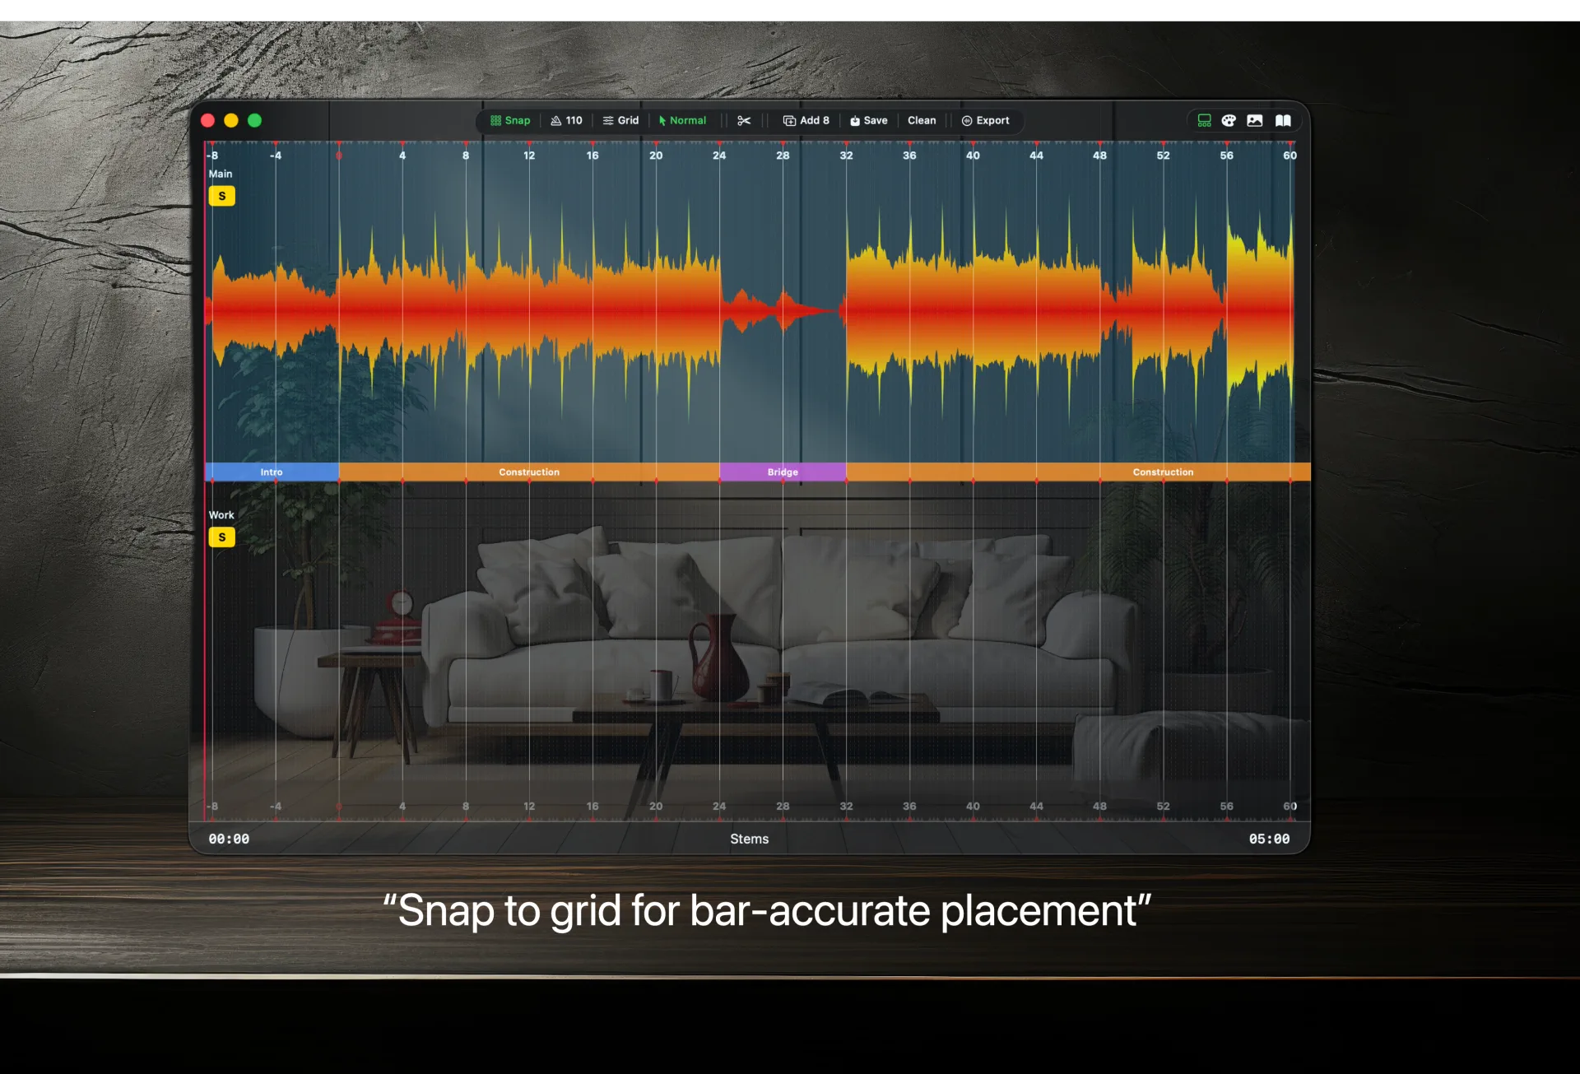
Task: Solo the Main track
Action: [x=221, y=196]
